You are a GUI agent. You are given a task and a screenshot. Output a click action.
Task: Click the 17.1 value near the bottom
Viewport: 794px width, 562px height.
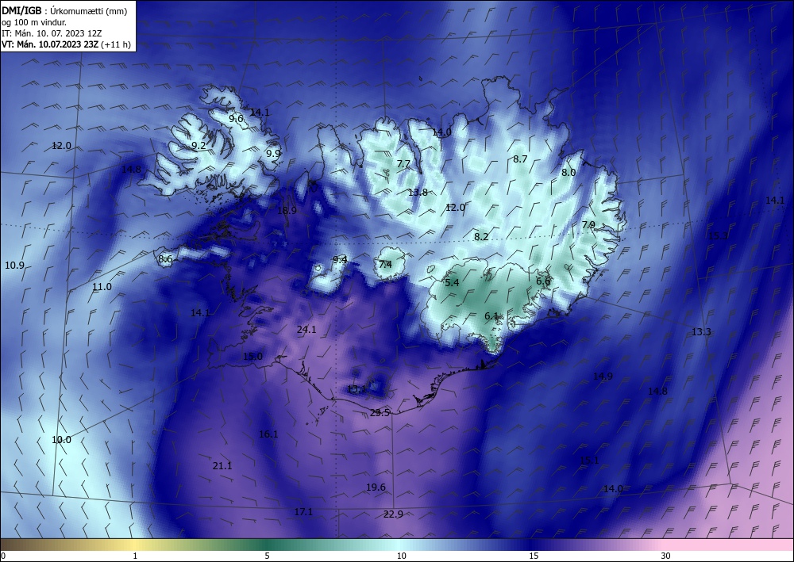tap(303, 512)
